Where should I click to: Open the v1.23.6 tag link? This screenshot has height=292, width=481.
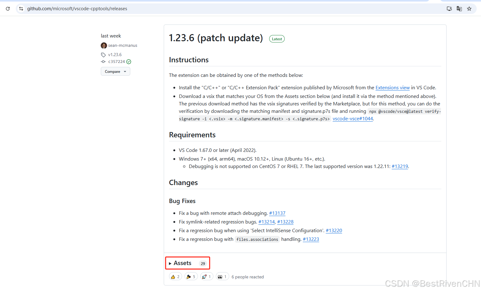coord(115,55)
